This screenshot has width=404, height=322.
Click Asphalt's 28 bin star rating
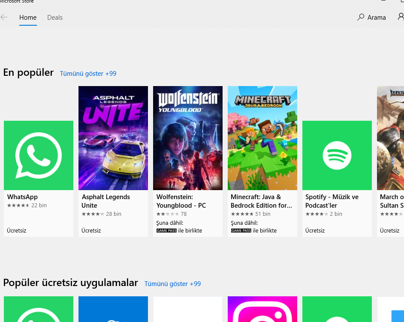tap(101, 214)
